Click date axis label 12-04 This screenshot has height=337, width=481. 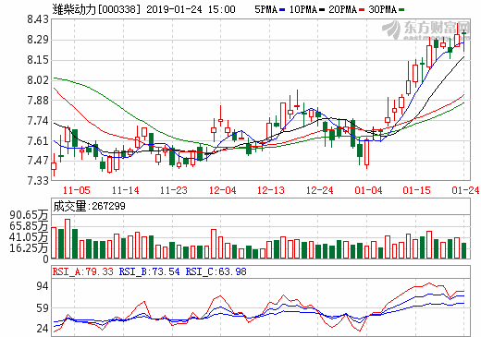coord(222,190)
